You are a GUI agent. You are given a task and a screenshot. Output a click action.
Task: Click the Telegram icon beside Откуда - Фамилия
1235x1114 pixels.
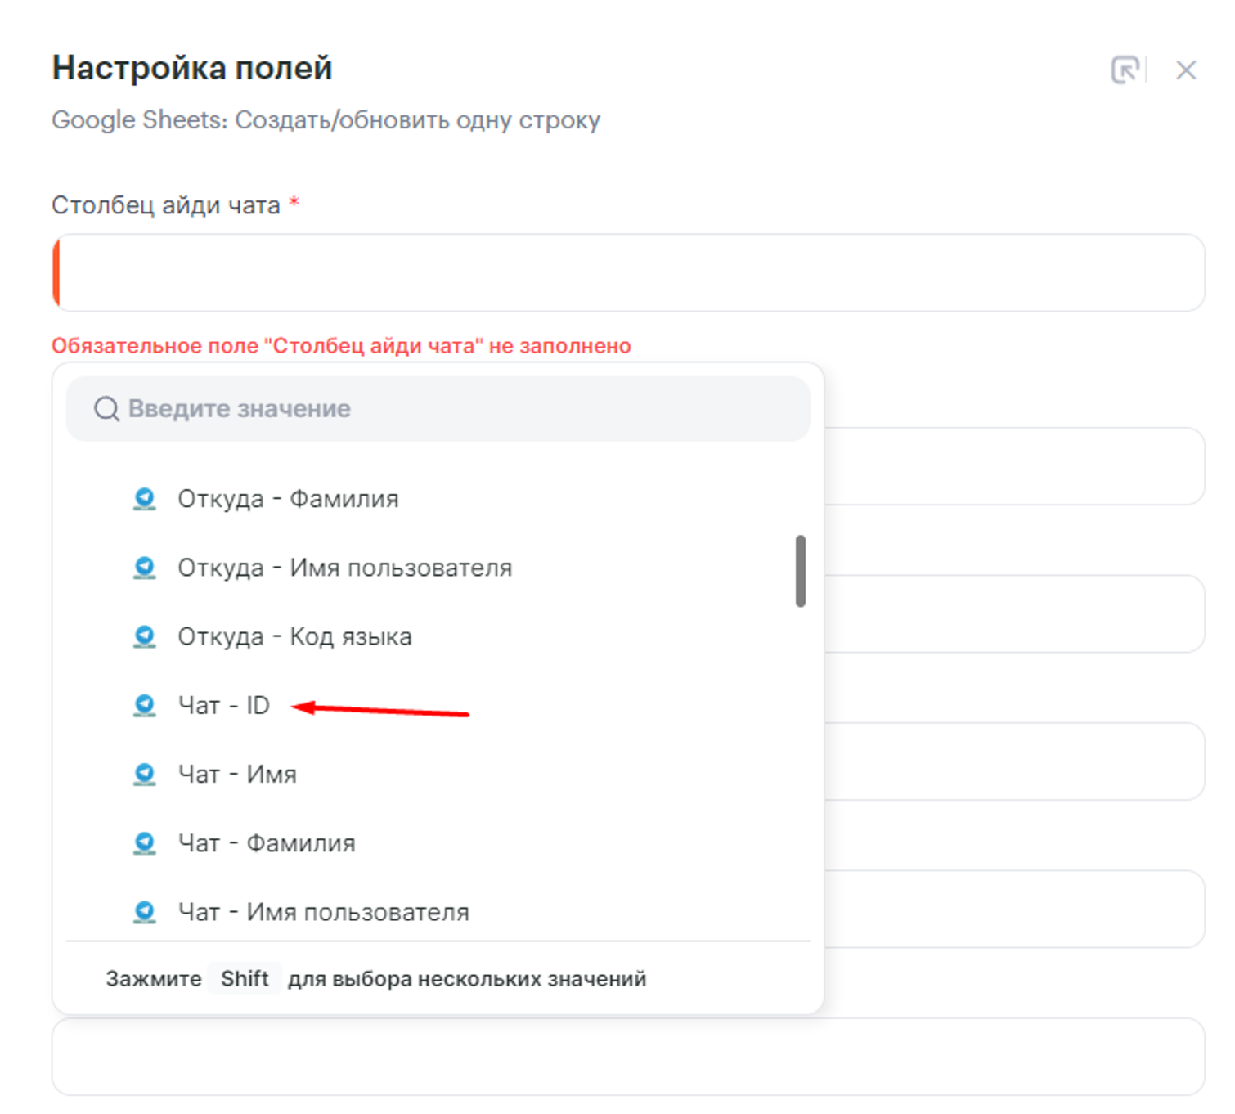click(145, 498)
